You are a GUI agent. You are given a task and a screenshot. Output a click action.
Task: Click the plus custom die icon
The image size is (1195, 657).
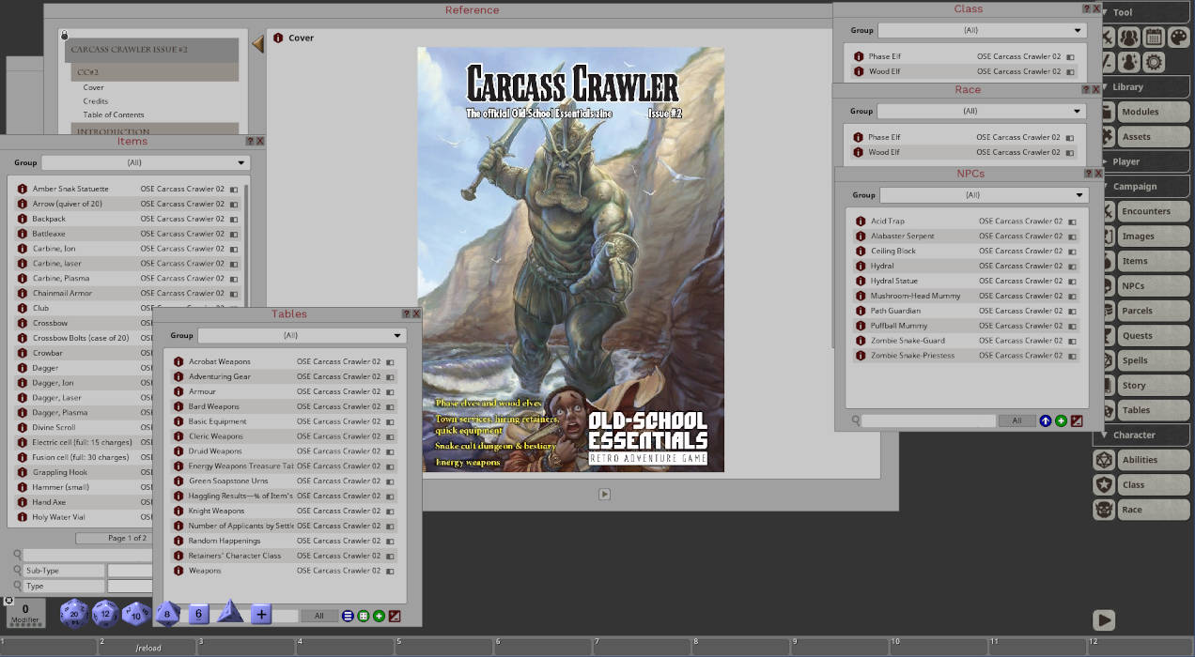261,615
